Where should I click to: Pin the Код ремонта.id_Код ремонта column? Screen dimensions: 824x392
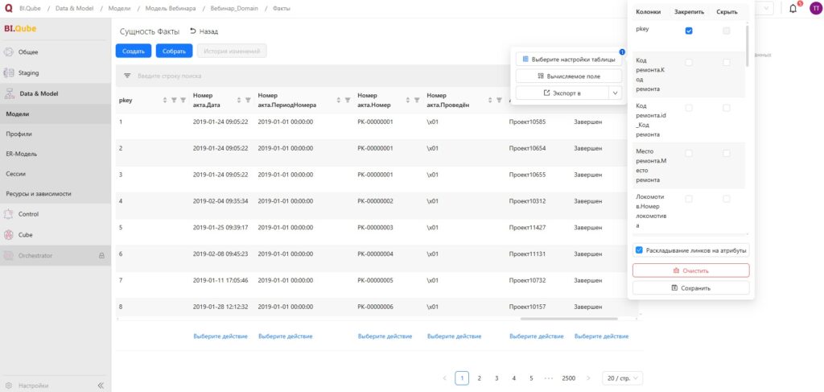[689, 108]
